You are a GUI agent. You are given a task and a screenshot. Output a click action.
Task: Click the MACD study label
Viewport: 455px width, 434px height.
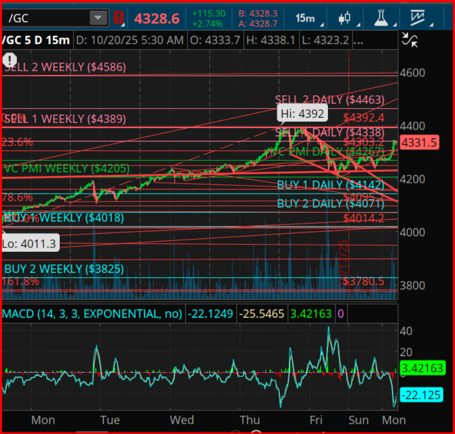tap(92, 314)
